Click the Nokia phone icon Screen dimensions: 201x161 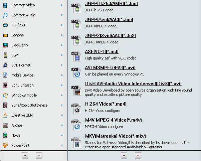click(x=5, y=135)
